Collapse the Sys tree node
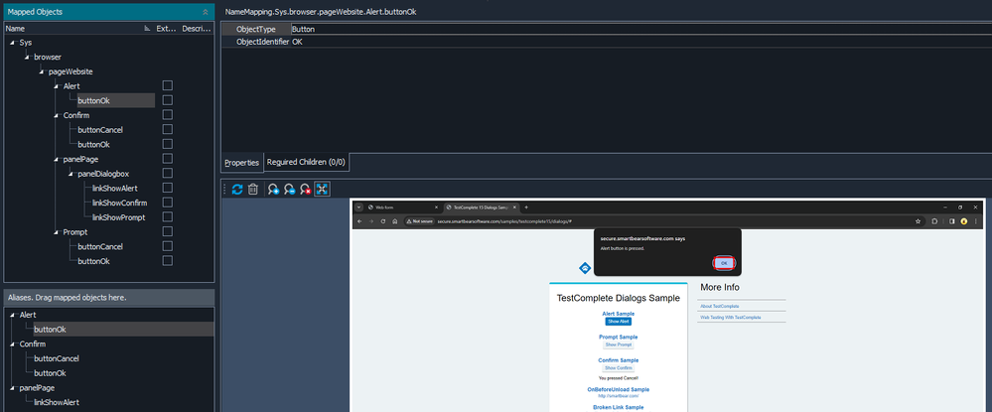Image resolution: width=992 pixels, height=412 pixels. (x=11, y=43)
